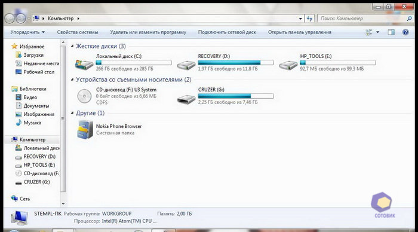Open the Упорядочить menu
Viewport: 418px width, 232px height.
(27, 32)
